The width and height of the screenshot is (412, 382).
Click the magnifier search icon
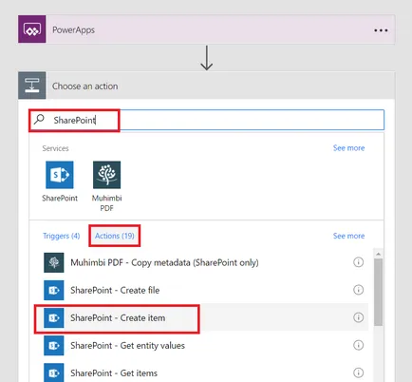39,120
